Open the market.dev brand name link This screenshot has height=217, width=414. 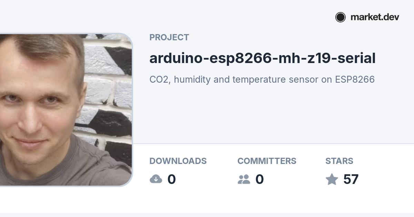(375, 17)
